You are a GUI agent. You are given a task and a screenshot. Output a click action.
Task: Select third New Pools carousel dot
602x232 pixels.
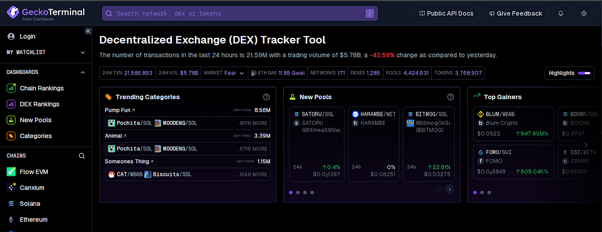(305, 192)
